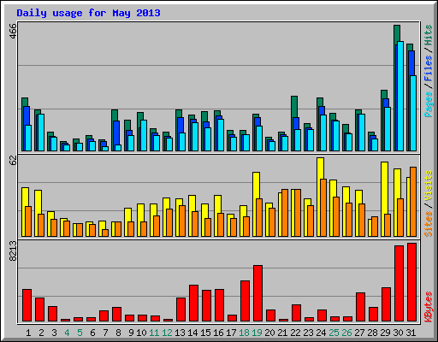Click the green "12" day label on x-axis
Screen dimensions: 438x342
[167, 333]
